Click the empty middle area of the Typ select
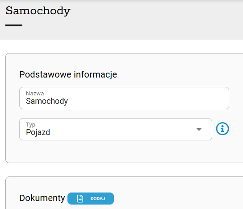Viewport: 243px width, 209px height. tap(121, 130)
